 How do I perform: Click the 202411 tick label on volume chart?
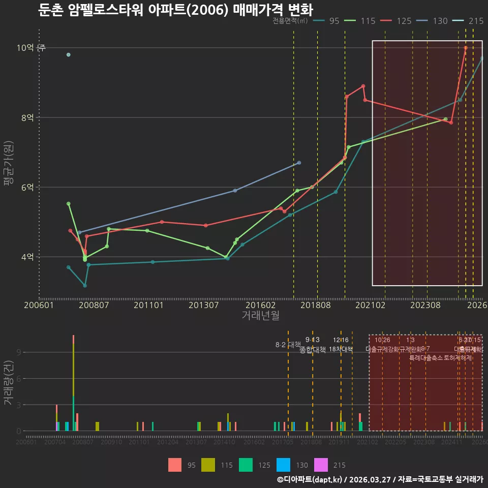click(451, 442)
